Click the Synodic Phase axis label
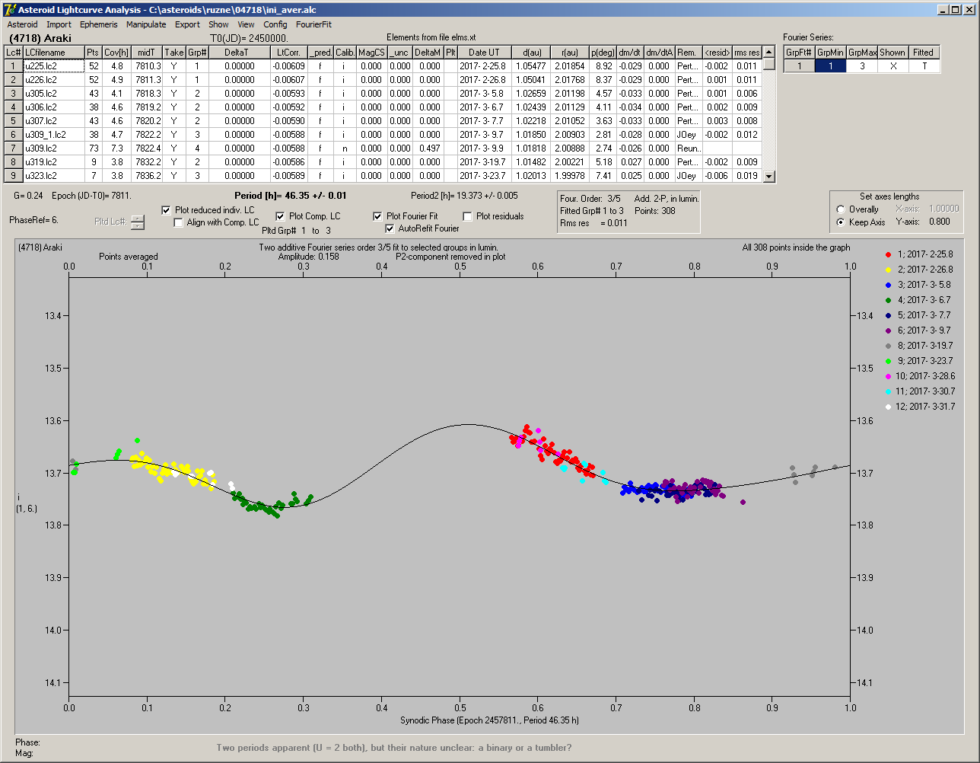This screenshot has height=763, width=980. pos(489,720)
